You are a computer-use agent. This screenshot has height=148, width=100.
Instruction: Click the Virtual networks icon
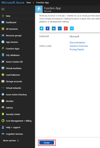(x=3, y=88)
